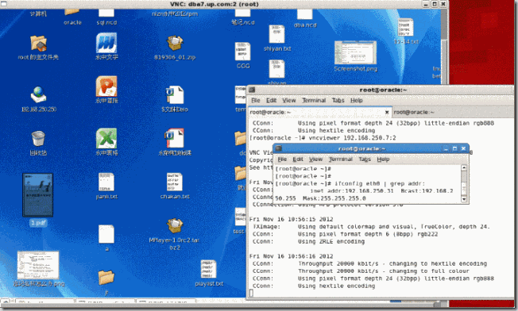Open the folder icon below file a

coord(106,278)
